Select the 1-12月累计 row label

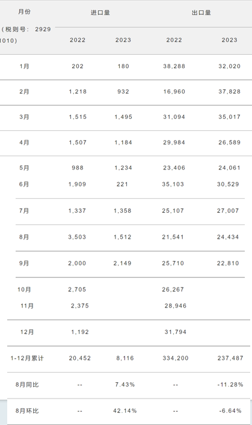pyautogui.click(x=27, y=358)
